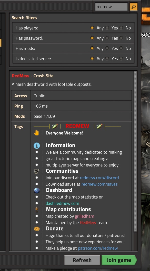This screenshot has width=150, height=271.
Task: Click the coin icon beside Donate
Action: 37,229
